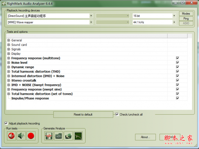Click the RightMark title bar app icon
199x149 pixels.
click(4, 4)
